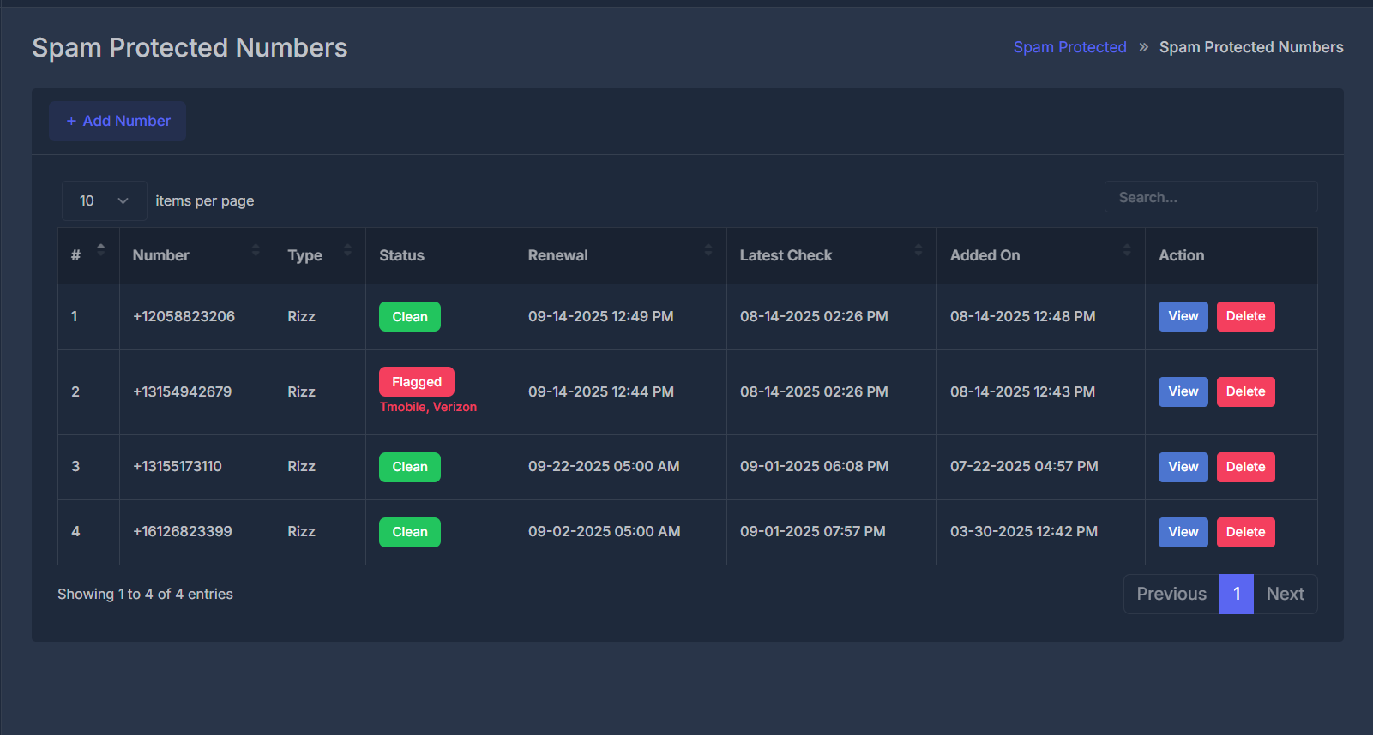Focus the Search input field

click(1211, 197)
